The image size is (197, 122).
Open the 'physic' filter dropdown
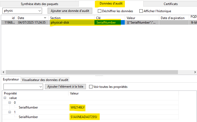pos(40,11)
